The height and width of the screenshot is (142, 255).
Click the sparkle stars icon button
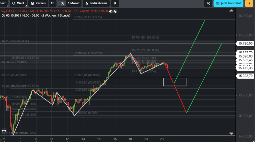208,4
